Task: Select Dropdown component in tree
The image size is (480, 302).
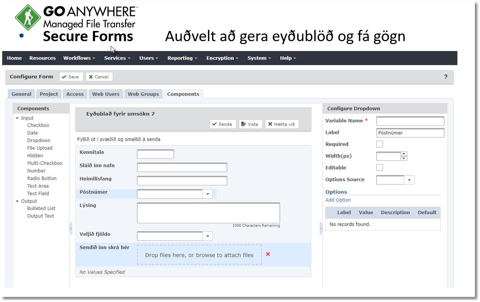Action: pyautogui.click(x=39, y=140)
